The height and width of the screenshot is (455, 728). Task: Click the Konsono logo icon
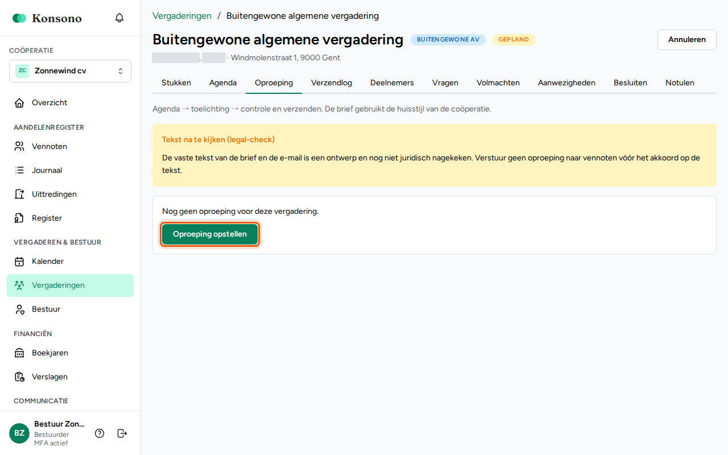tap(19, 18)
